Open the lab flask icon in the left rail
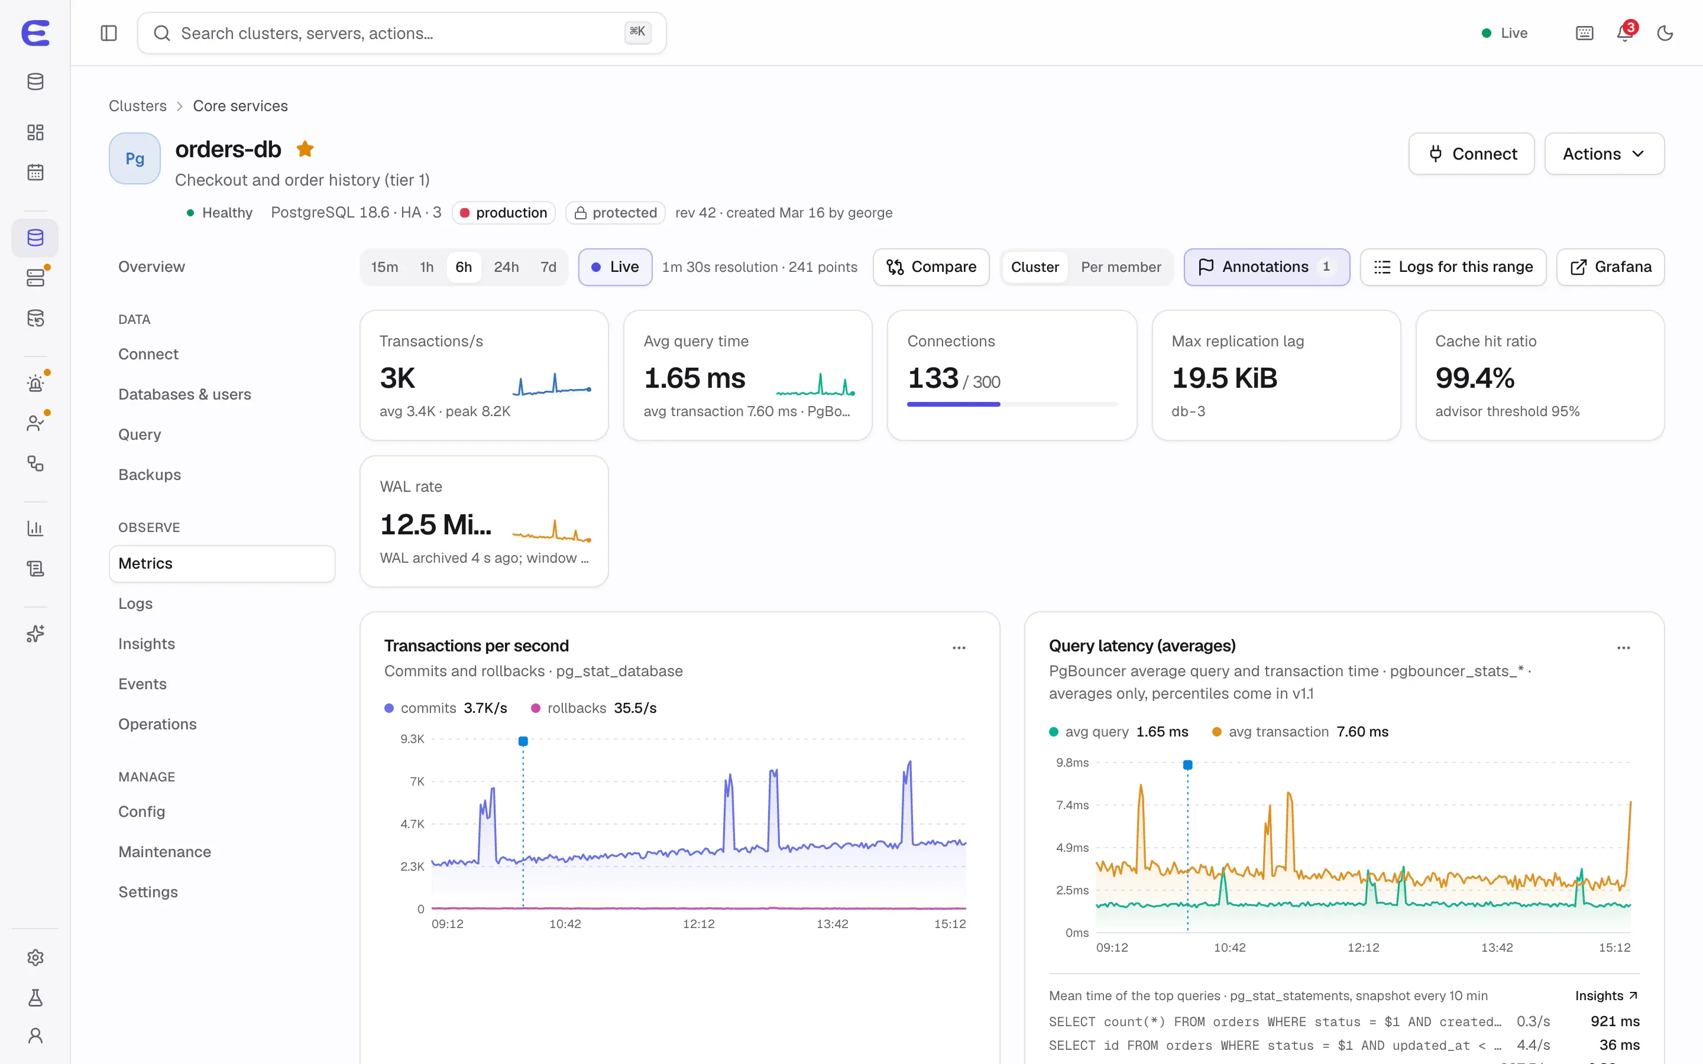 [35, 998]
